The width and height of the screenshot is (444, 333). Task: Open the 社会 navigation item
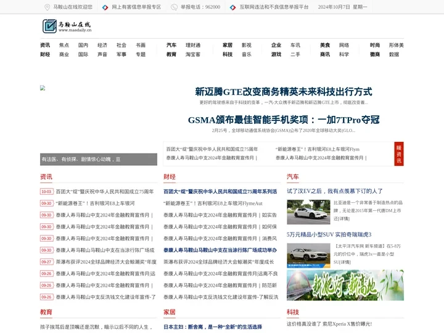(x=121, y=45)
